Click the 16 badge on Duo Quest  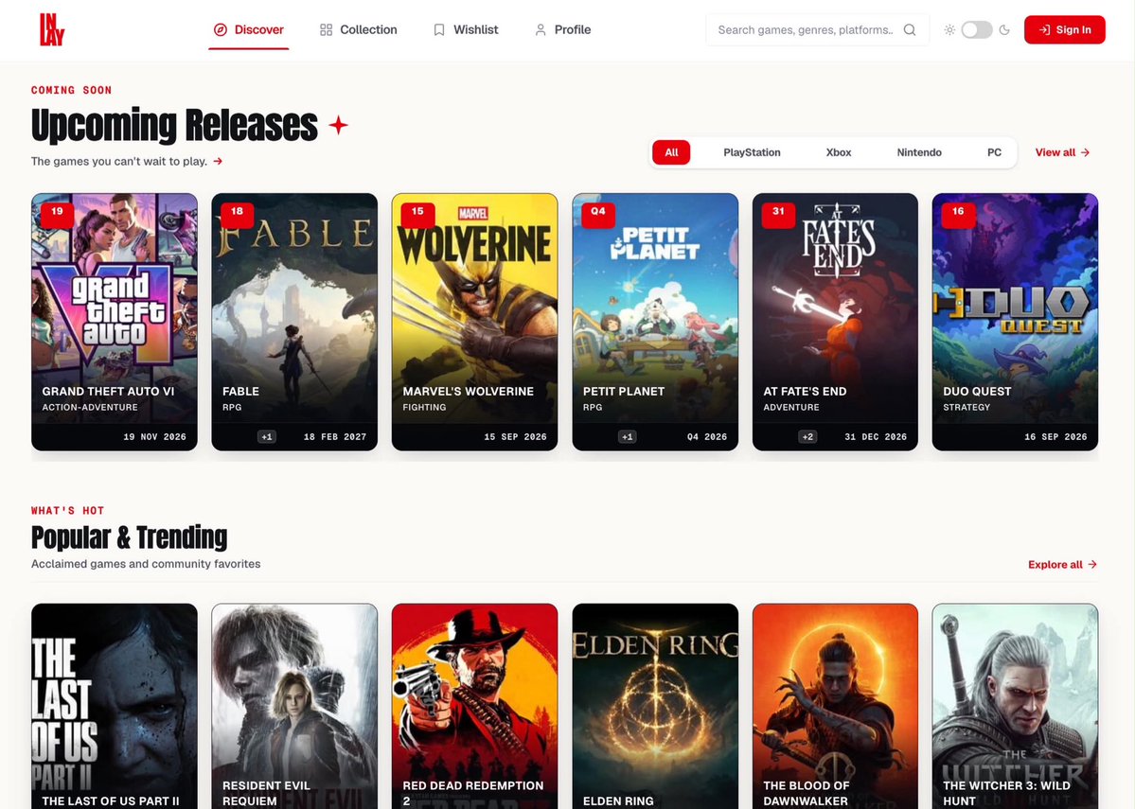tap(958, 214)
